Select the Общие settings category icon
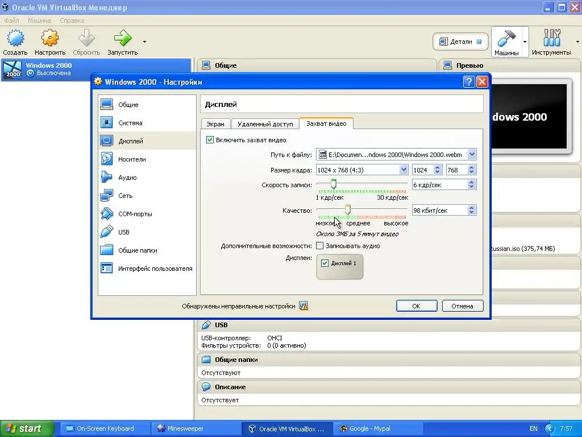Viewport: 582px width, 437px height. [106, 105]
